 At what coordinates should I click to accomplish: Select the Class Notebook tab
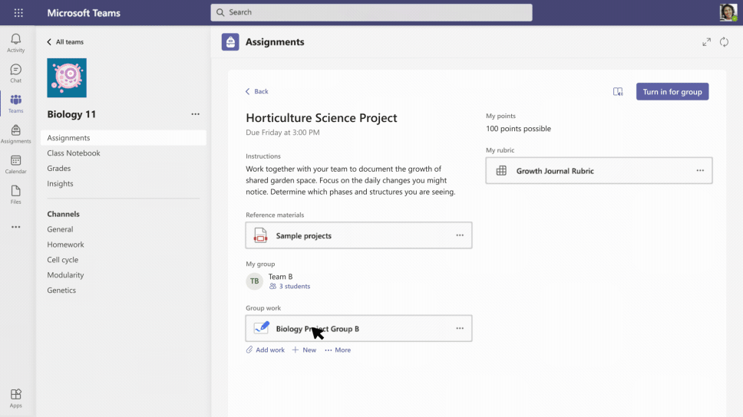point(74,153)
